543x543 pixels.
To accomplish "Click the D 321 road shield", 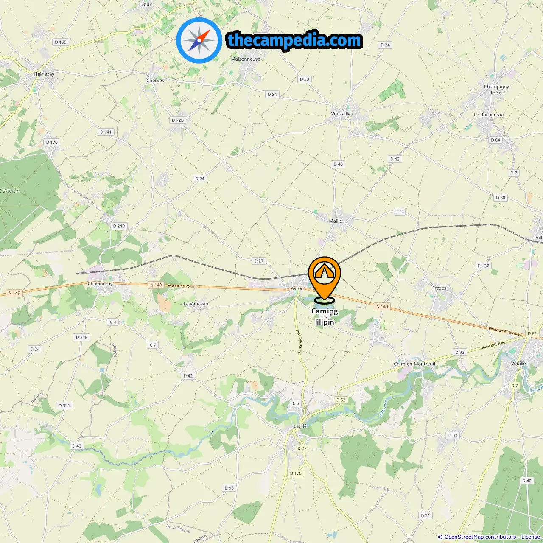I will [x=64, y=406].
